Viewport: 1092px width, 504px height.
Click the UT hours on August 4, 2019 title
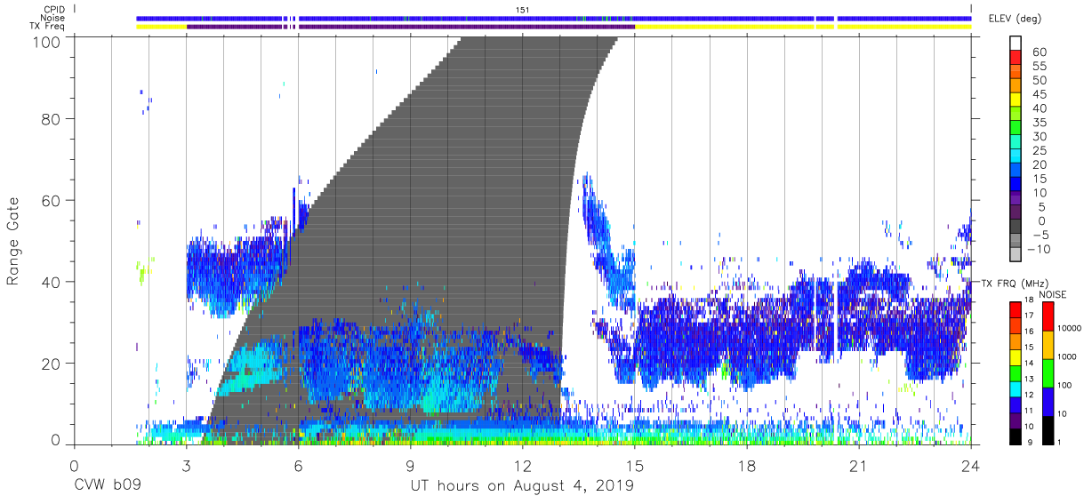[522, 486]
